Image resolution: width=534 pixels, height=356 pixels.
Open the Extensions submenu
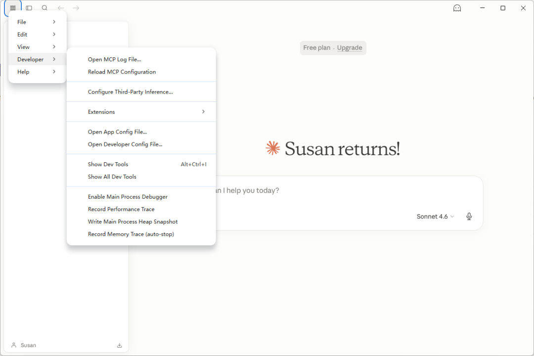click(x=141, y=112)
